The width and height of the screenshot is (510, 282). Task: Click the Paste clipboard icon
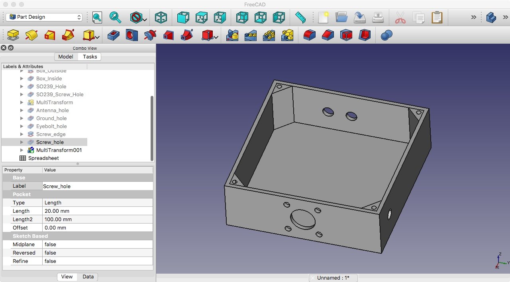point(437,17)
